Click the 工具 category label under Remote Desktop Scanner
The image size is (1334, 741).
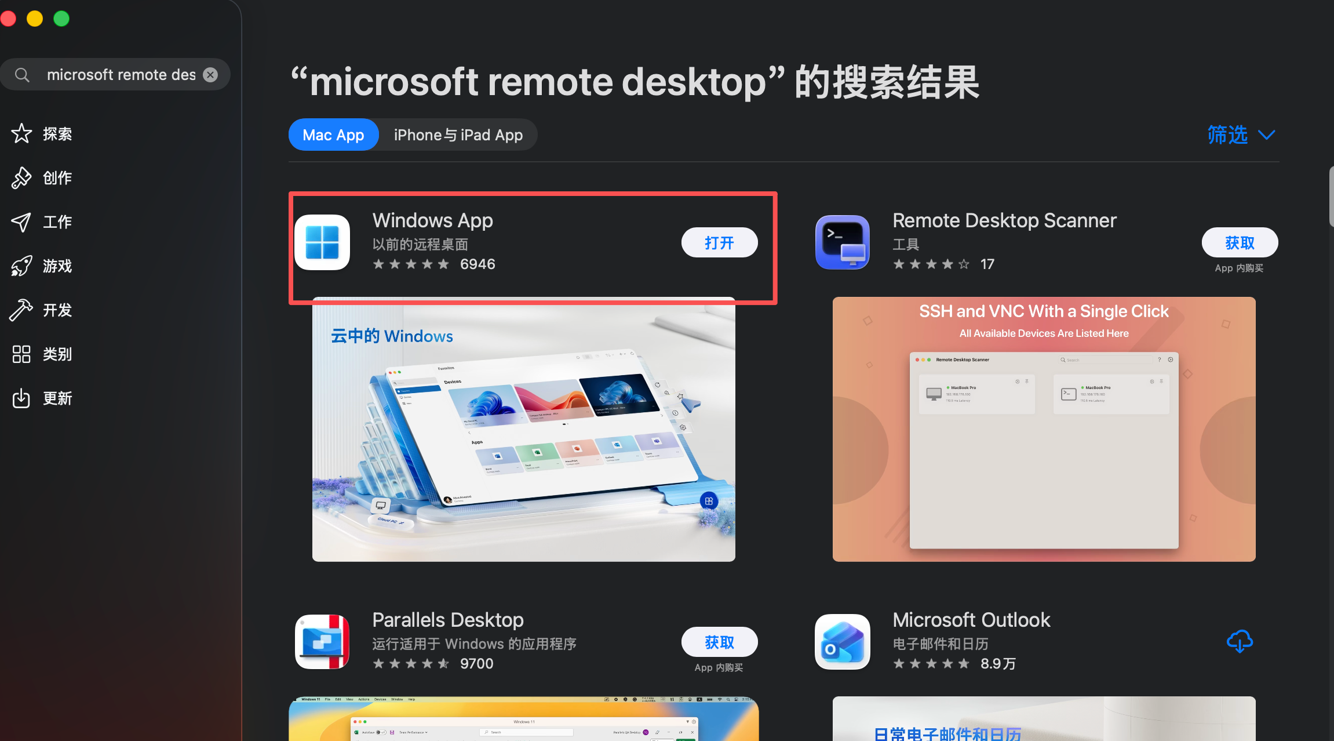point(906,244)
